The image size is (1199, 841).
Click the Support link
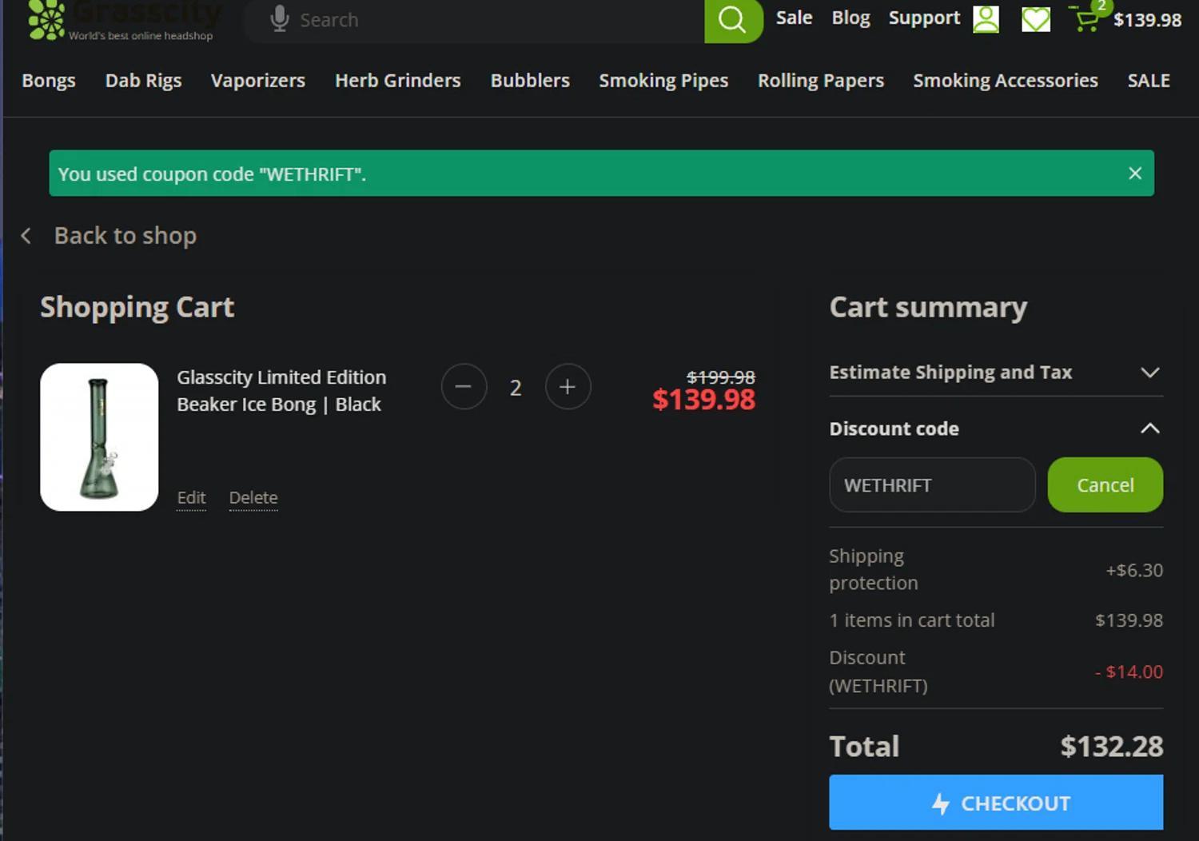pos(924,18)
